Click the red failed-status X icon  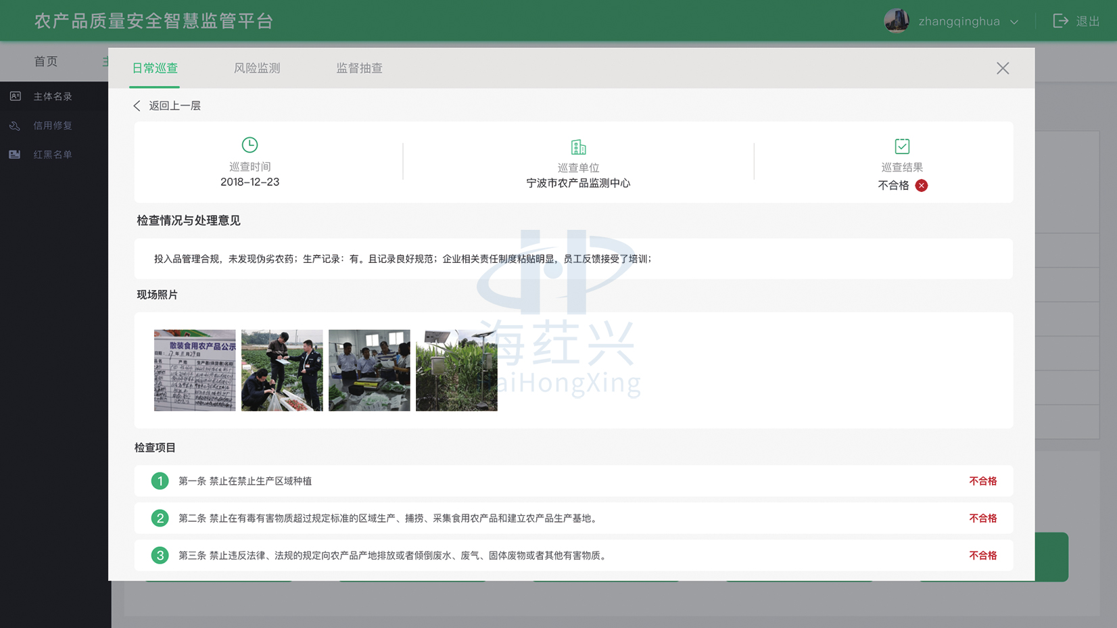[921, 185]
